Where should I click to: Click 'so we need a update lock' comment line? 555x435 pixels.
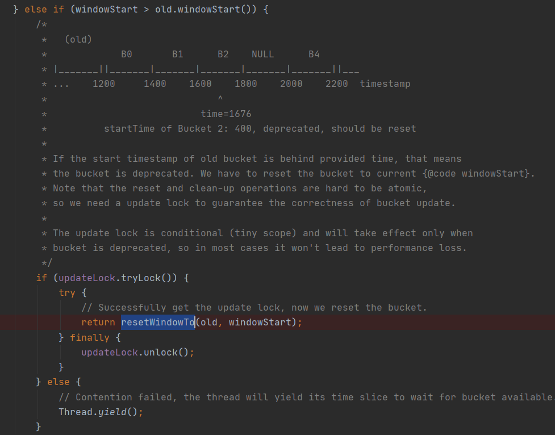click(x=254, y=203)
